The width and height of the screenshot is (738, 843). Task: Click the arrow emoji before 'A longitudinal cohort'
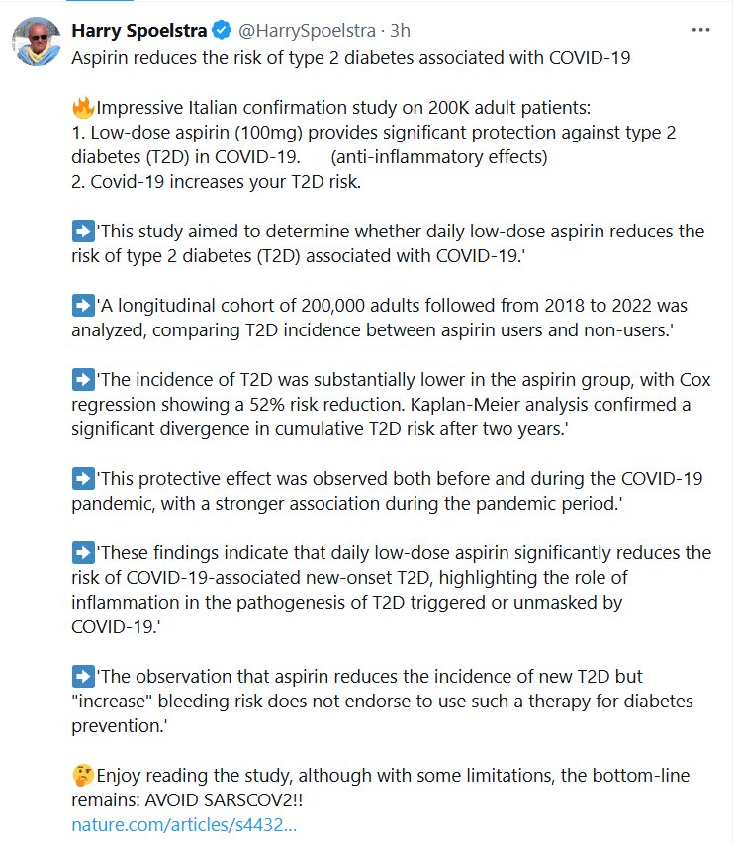[x=82, y=306]
